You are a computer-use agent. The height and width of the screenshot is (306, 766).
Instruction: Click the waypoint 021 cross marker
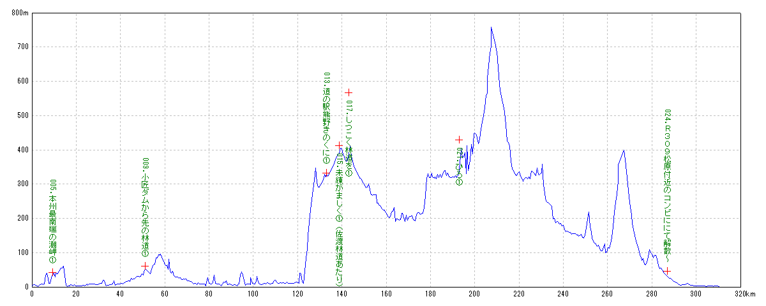[x=458, y=140]
